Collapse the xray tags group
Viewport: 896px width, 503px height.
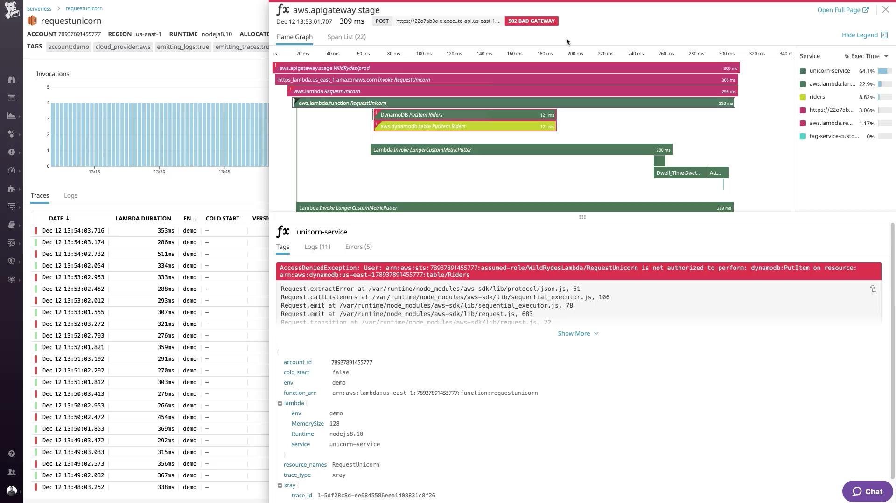tap(280, 485)
